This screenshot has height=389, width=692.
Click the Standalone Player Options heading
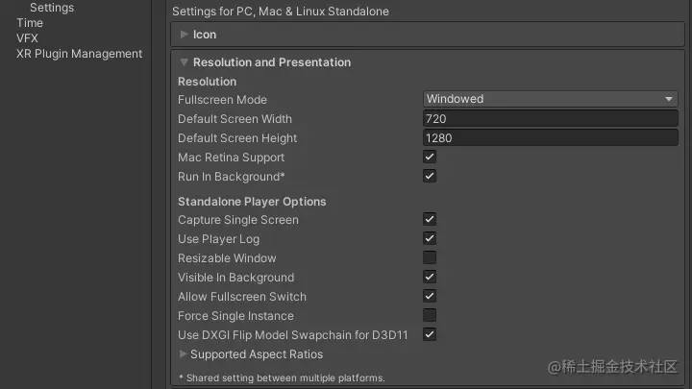click(x=252, y=202)
